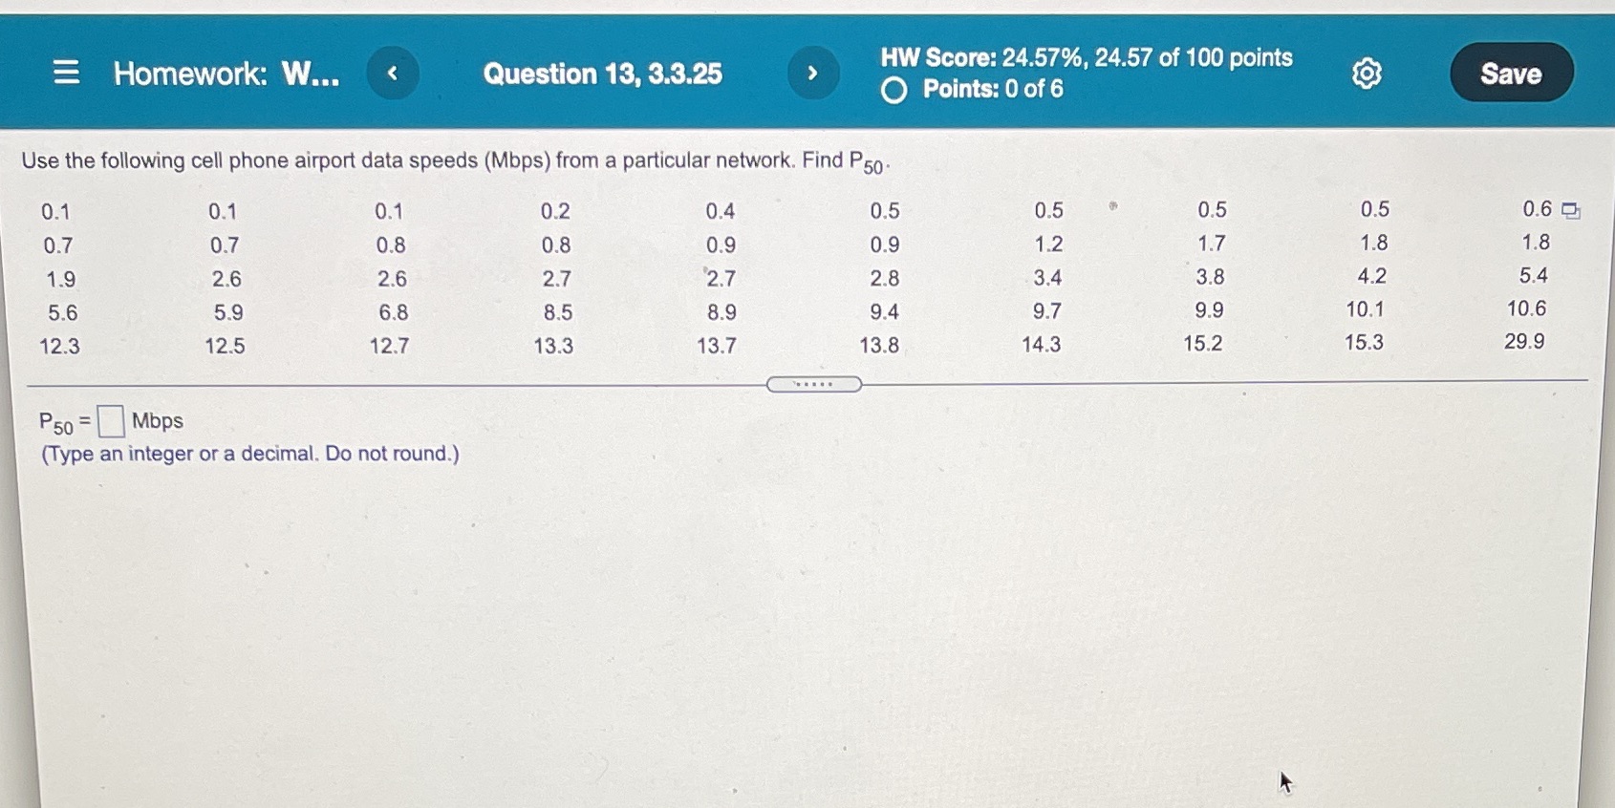1615x808 pixels.
Task: Open the hamburger navigation menu
Action: 67,74
